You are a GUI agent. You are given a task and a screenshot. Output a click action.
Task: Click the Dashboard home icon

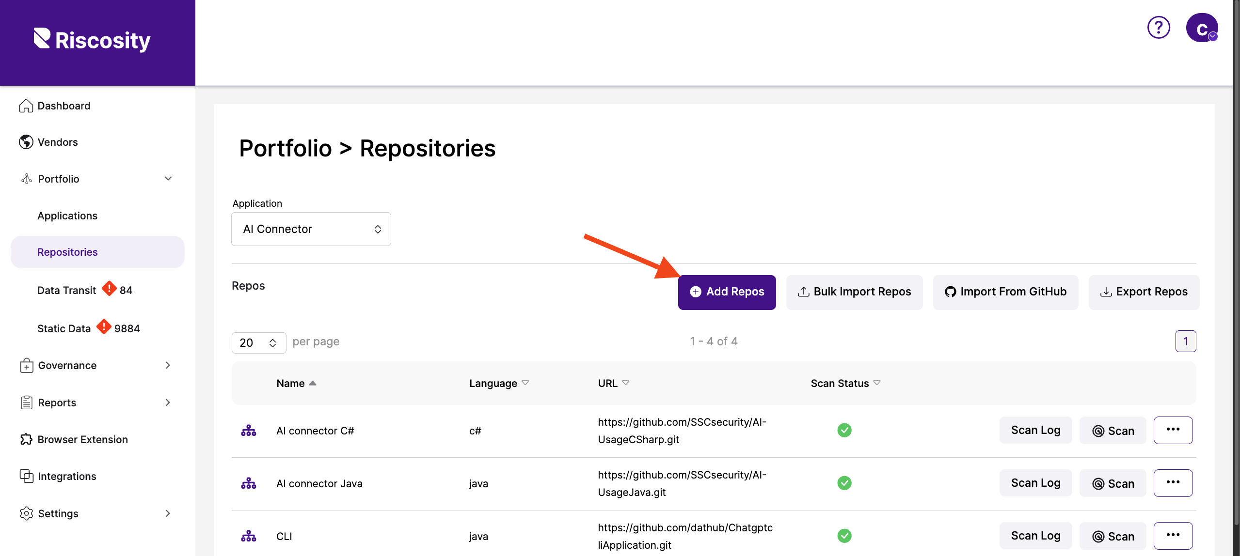(26, 106)
